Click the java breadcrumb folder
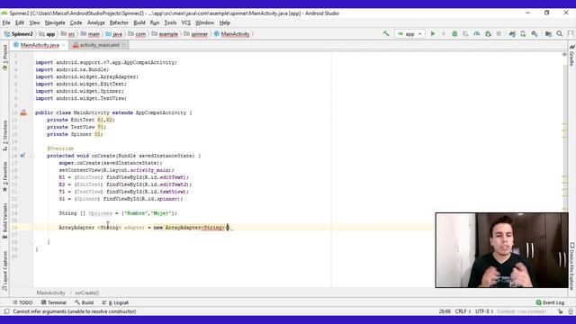The image size is (576, 324). 114,34
